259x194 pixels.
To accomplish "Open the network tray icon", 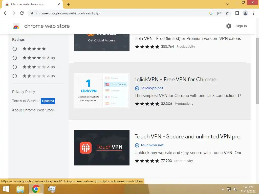I will point(229,189).
